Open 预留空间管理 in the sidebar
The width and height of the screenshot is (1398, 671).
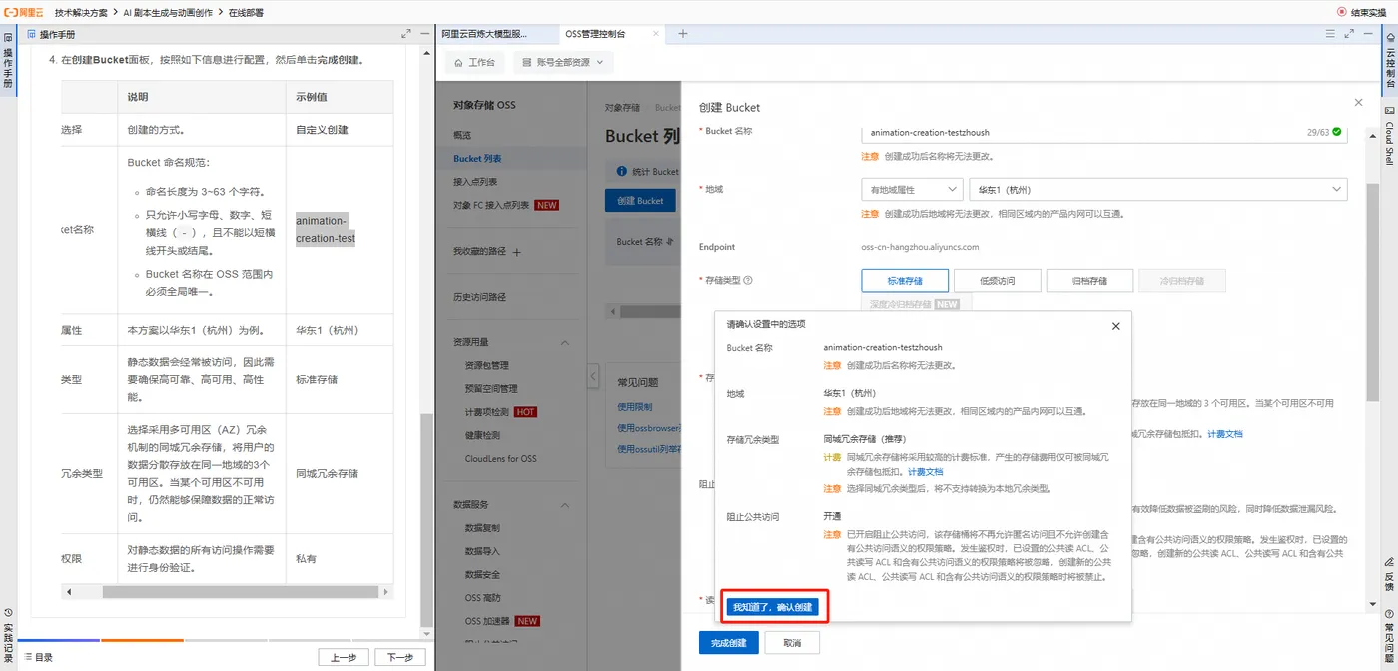[x=491, y=389]
